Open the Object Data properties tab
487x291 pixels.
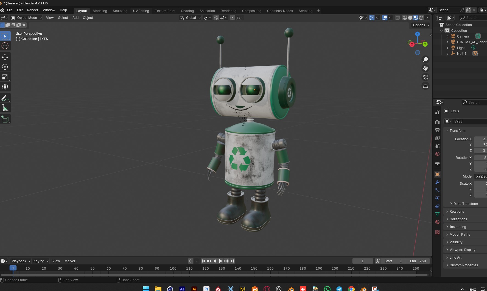click(438, 214)
